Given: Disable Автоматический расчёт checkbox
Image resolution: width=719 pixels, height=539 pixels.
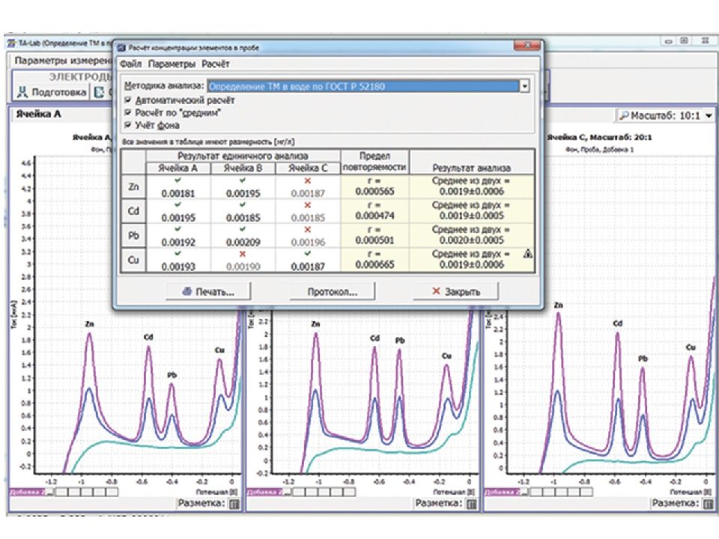Looking at the screenshot, I should pyautogui.click(x=128, y=100).
